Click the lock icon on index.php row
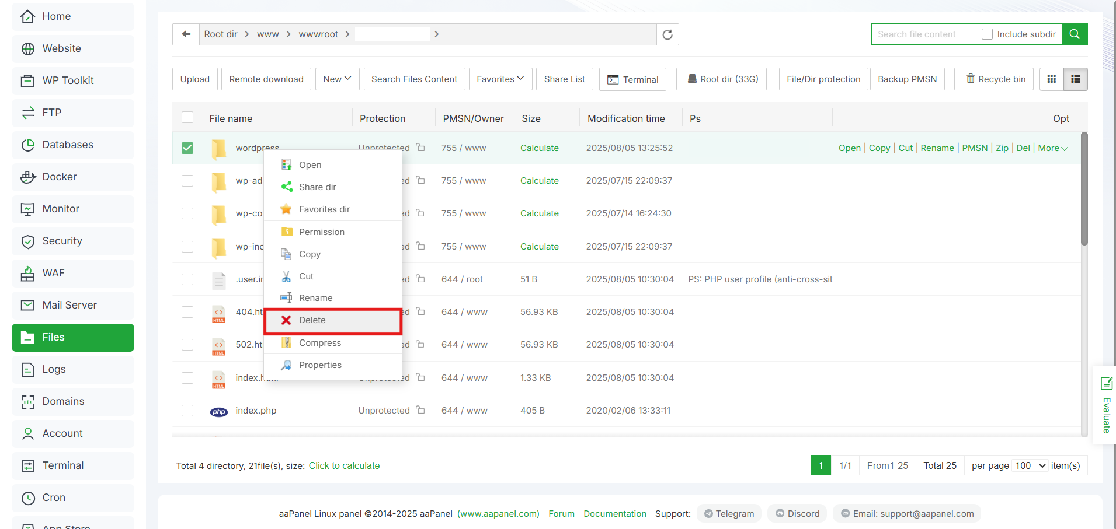 [x=420, y=410]
